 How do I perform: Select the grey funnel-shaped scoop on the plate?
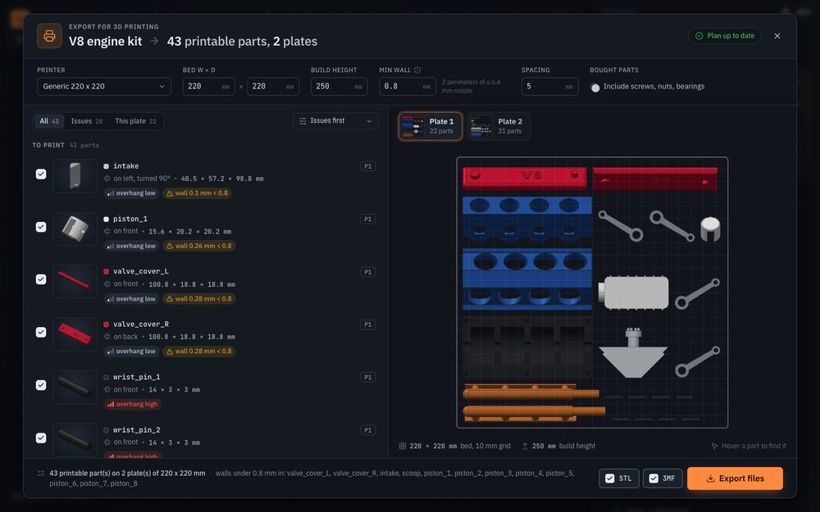point(633,353)
